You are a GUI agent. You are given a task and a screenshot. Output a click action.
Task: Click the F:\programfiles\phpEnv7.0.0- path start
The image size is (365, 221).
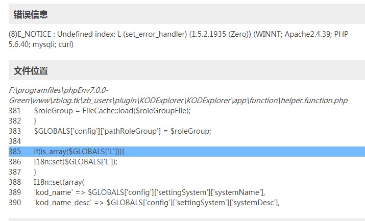[x=58, y=90]
